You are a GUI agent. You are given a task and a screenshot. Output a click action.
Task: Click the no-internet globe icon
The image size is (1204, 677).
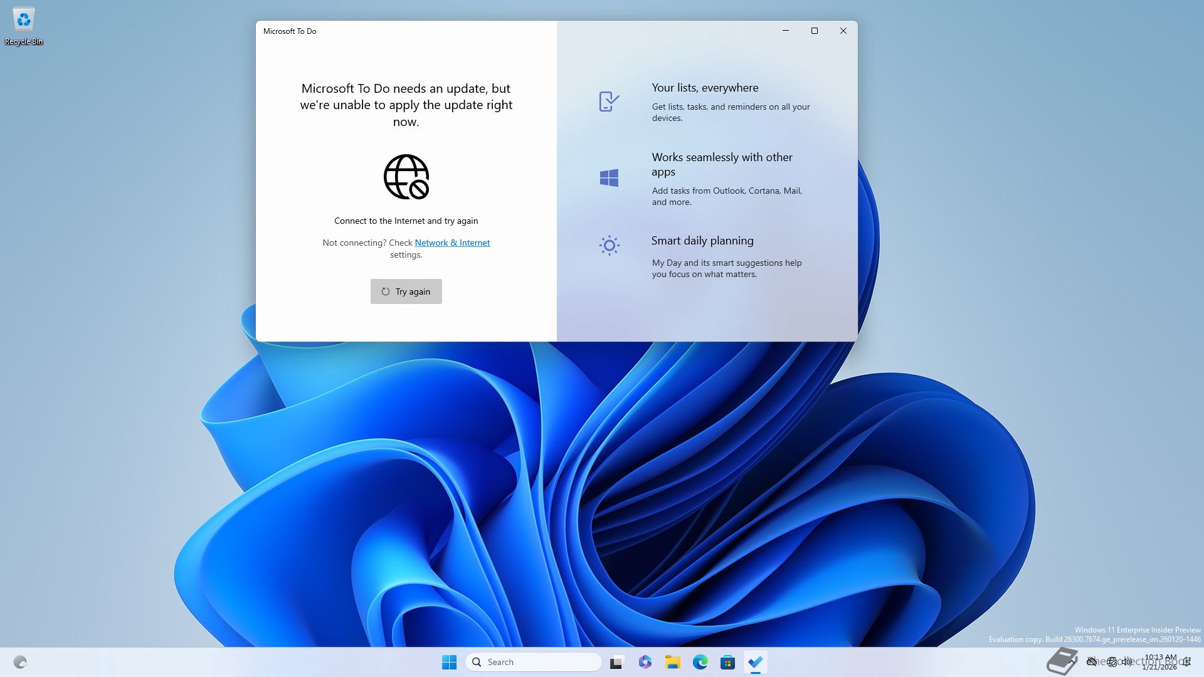pos(406,177)
